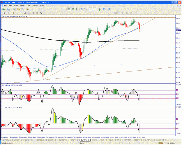This screenshot has height=145, width=182.
Task: Open the Navigator panel (folder star icon)
Action: coord(18,9)
